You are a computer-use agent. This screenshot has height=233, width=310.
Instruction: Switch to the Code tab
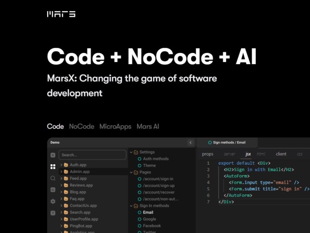pos(55,127)
